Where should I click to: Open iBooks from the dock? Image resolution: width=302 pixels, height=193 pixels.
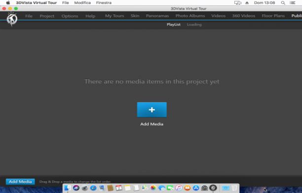pyautogui.click(x=188, y=188)
